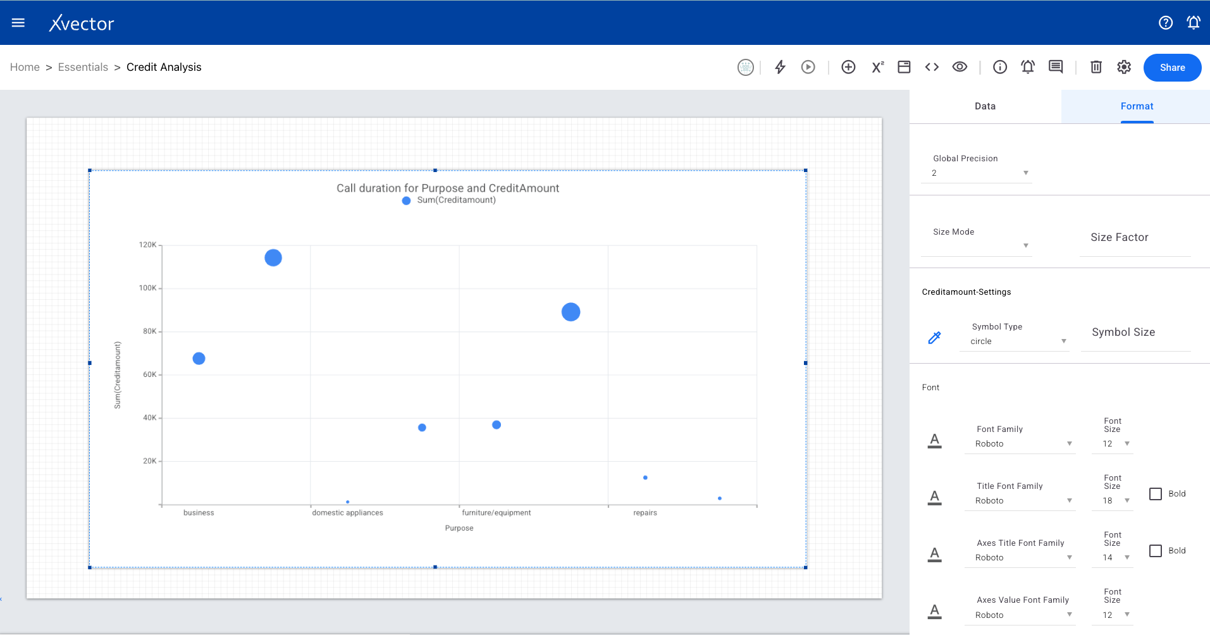Open the hamburger navigation menu
The image size is (1210, 635).
(x=18, y=23)
